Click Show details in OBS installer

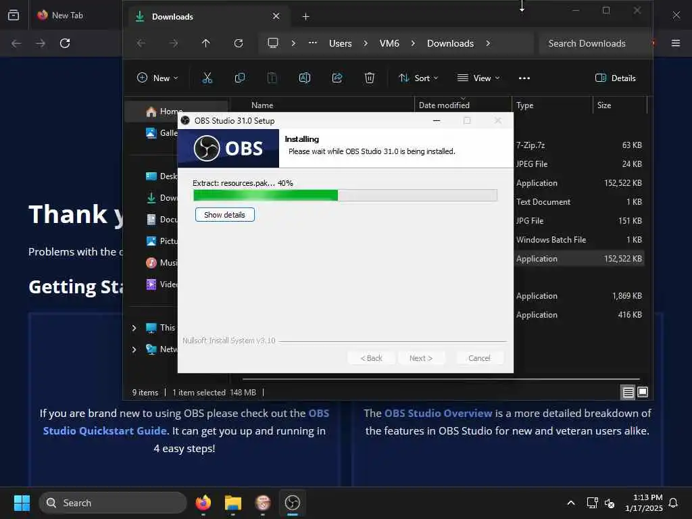[x=224, y=215]
